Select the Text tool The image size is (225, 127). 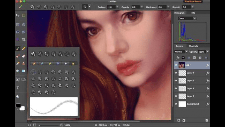tap(18, 88)
